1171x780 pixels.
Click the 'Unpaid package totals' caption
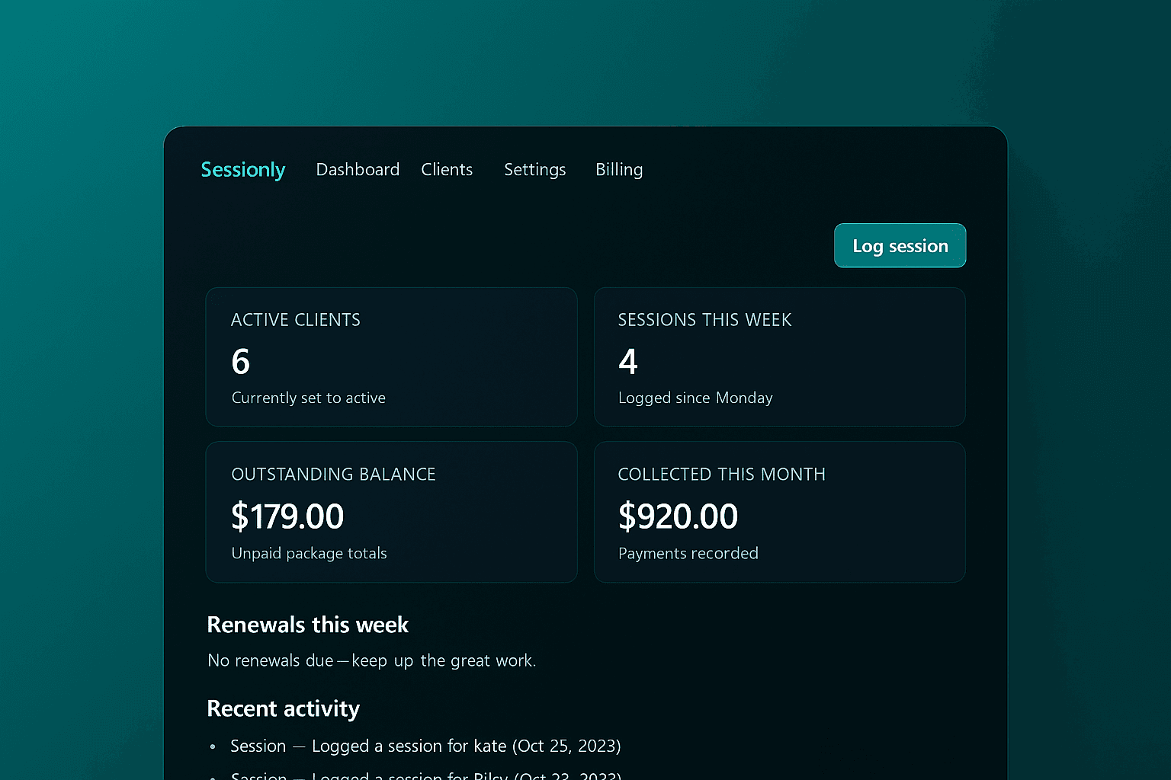(309, 554)
